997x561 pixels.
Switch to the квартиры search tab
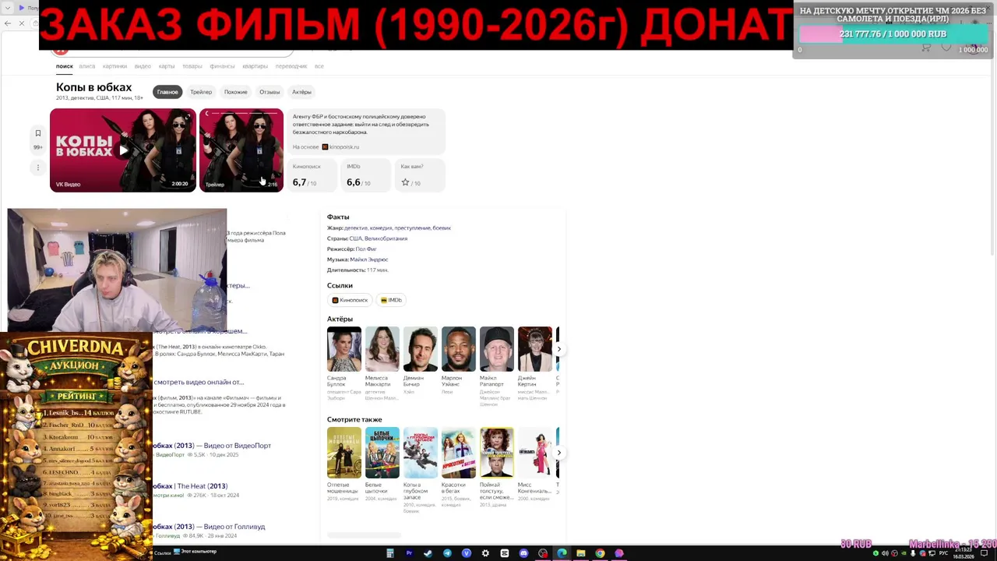pyautogui.click(x=255, y=66)
